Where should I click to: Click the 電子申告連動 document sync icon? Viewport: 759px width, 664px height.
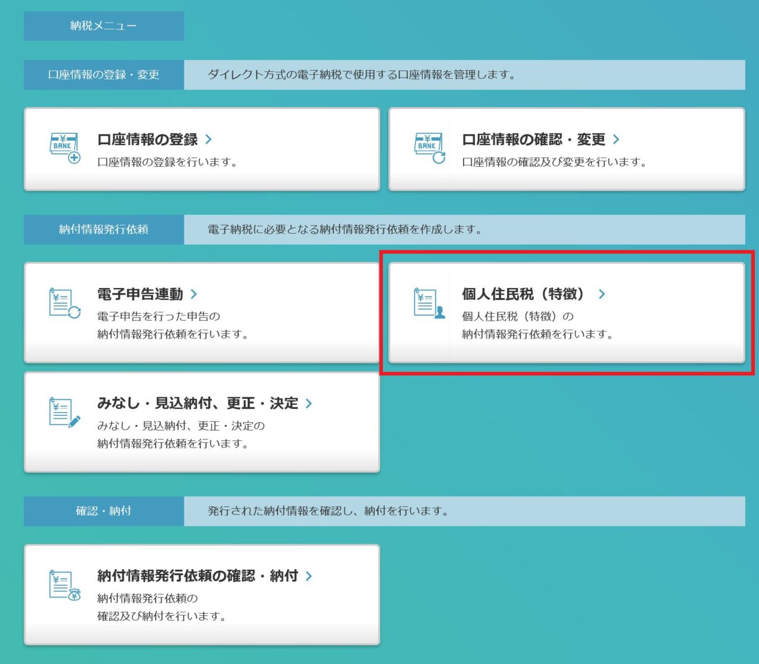click(x=65, y=304)
